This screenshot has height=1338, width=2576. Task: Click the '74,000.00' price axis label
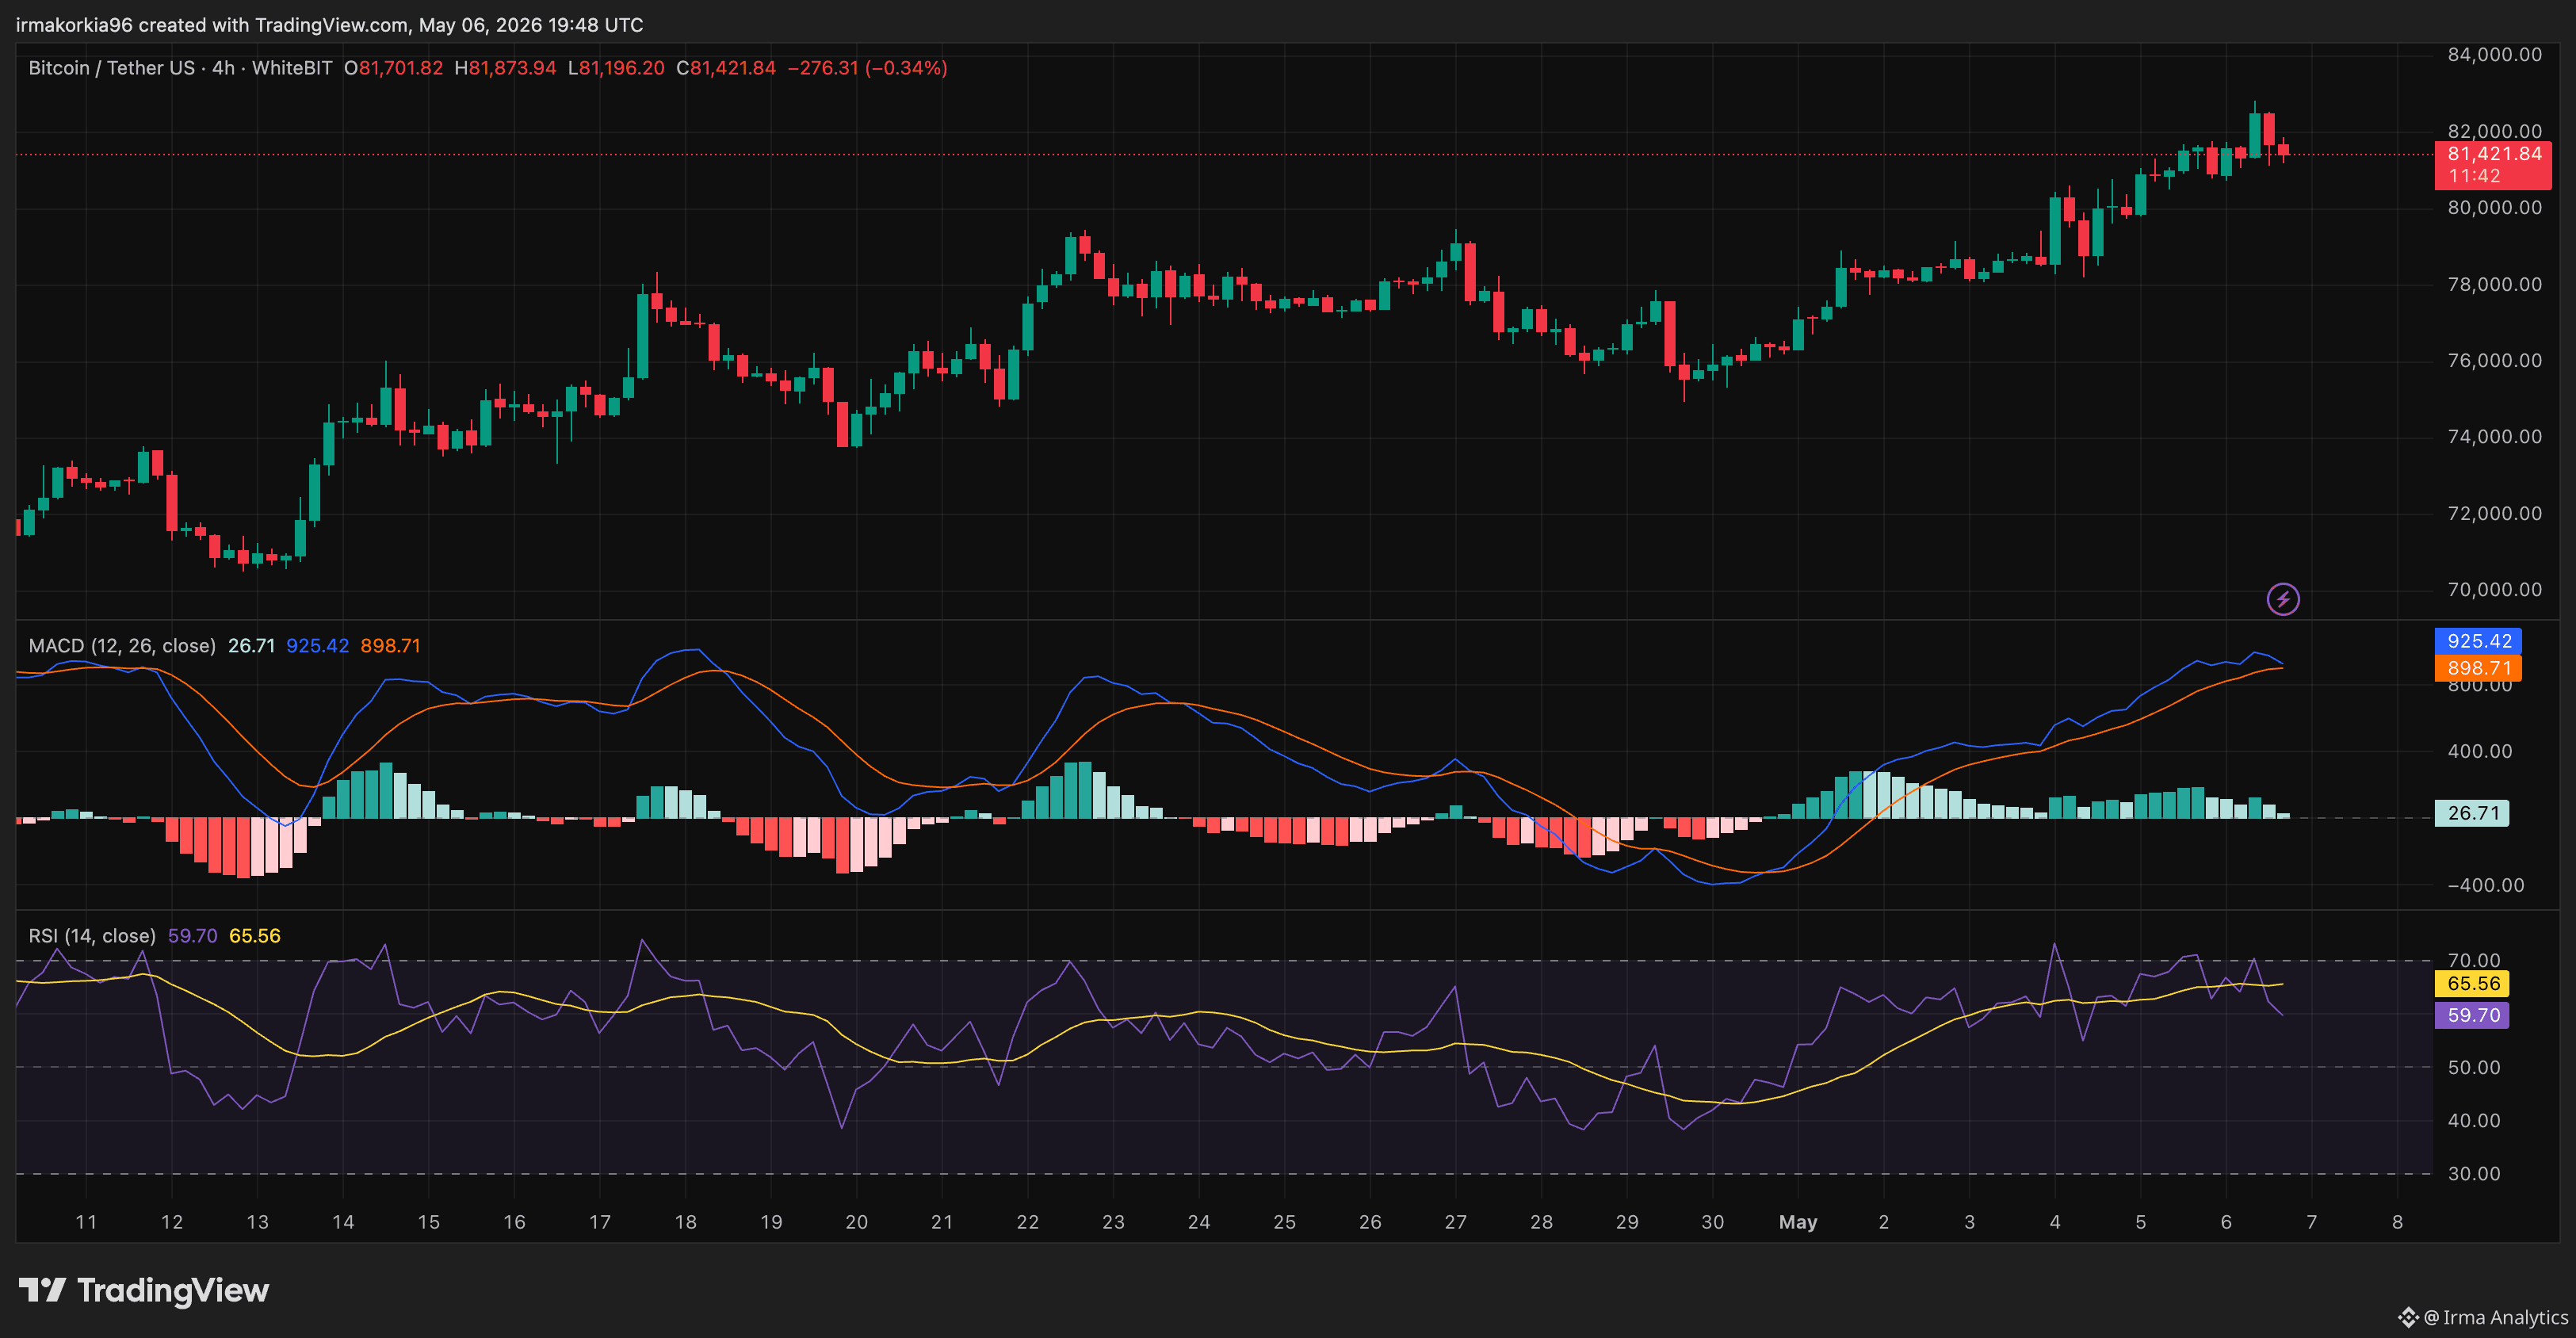tap(2494, 436)
